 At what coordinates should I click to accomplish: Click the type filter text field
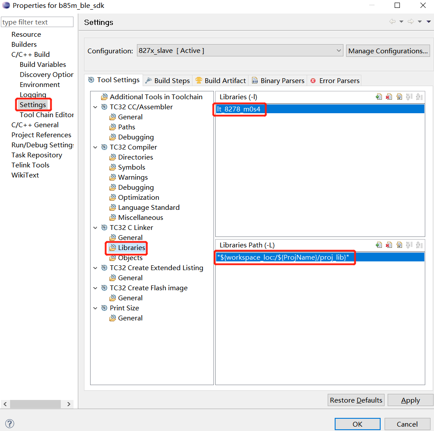coord(37,21)
